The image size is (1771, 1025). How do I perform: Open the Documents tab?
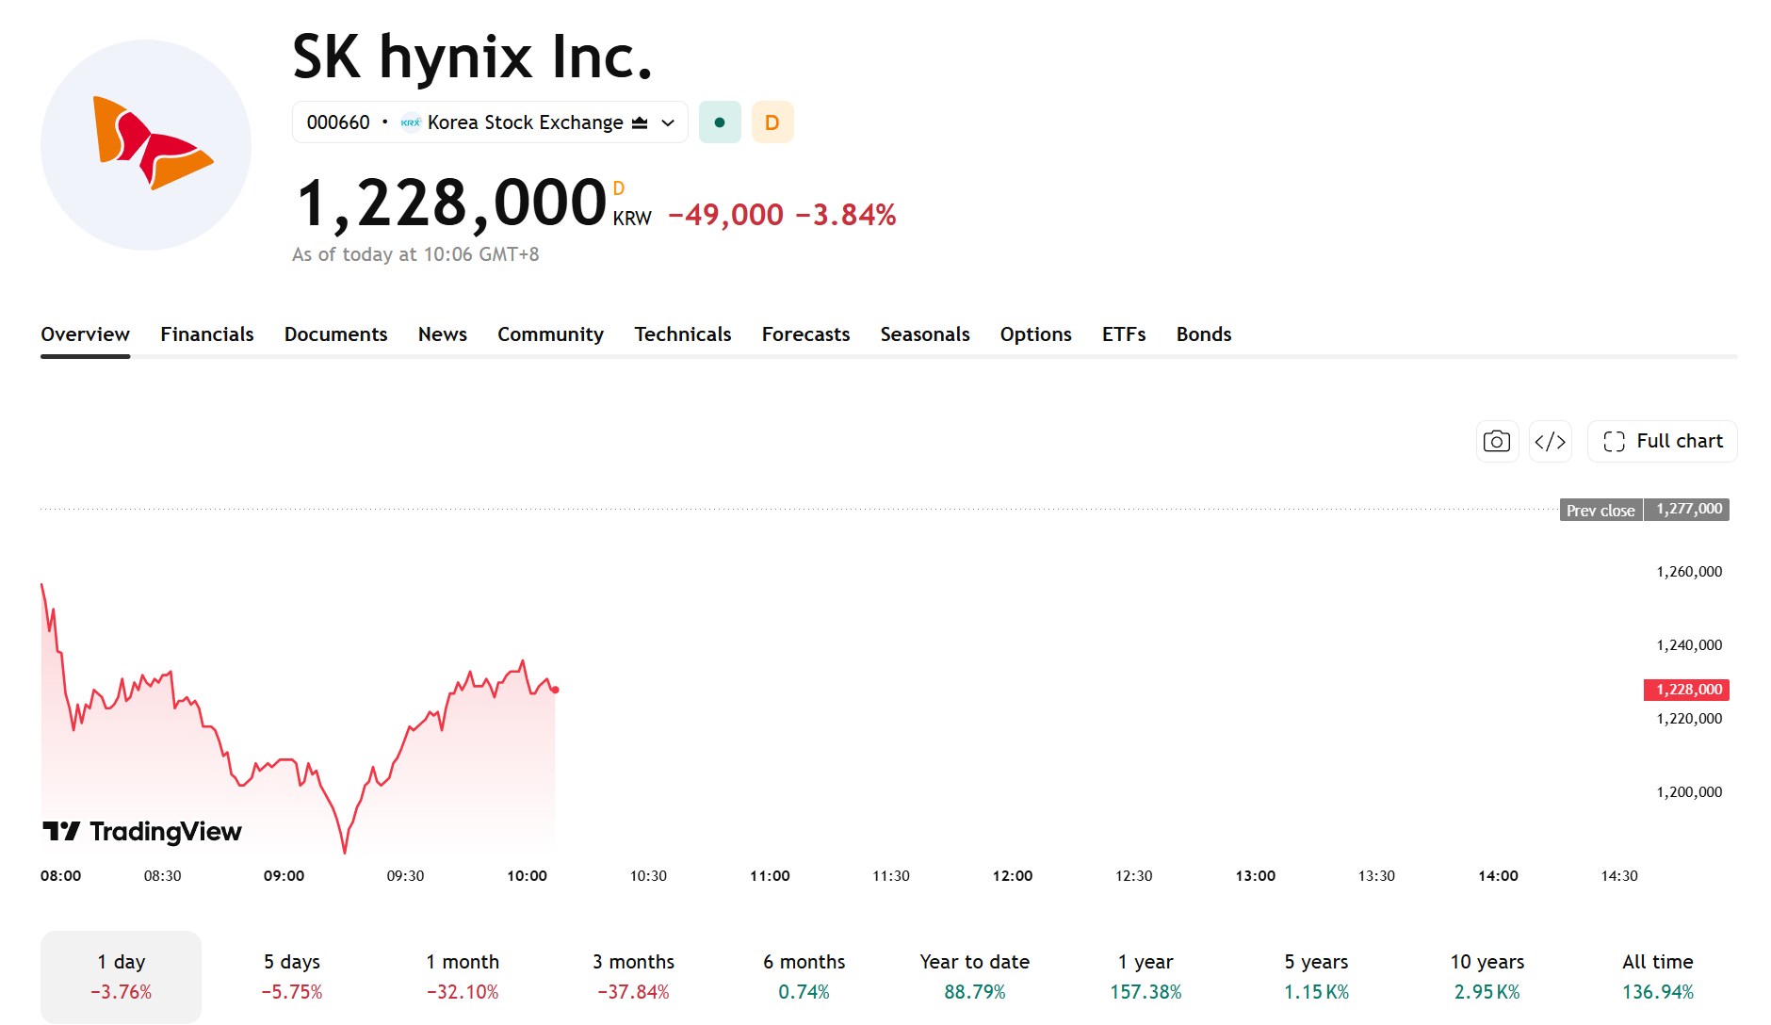coord(336,334)
